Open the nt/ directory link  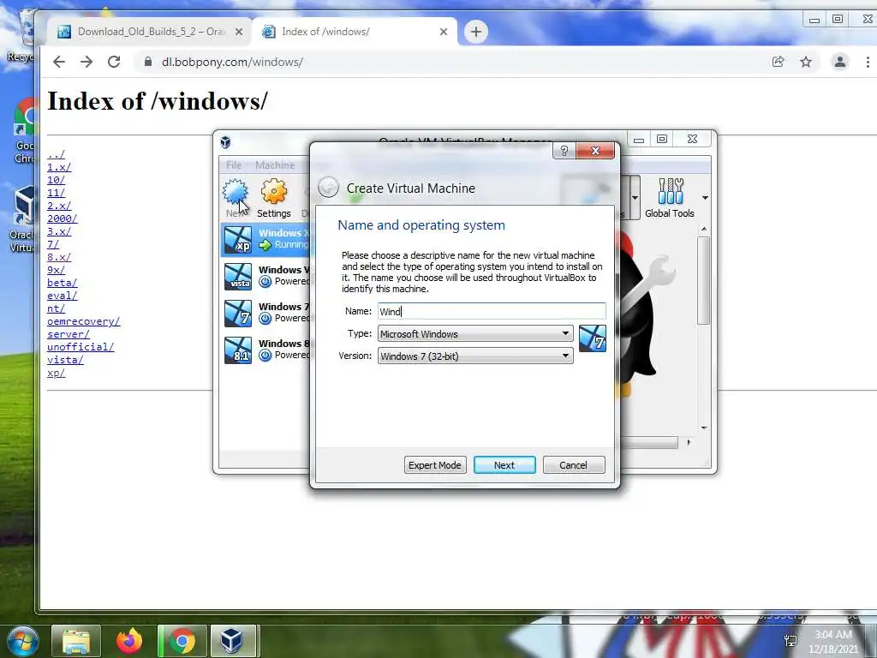56,308
